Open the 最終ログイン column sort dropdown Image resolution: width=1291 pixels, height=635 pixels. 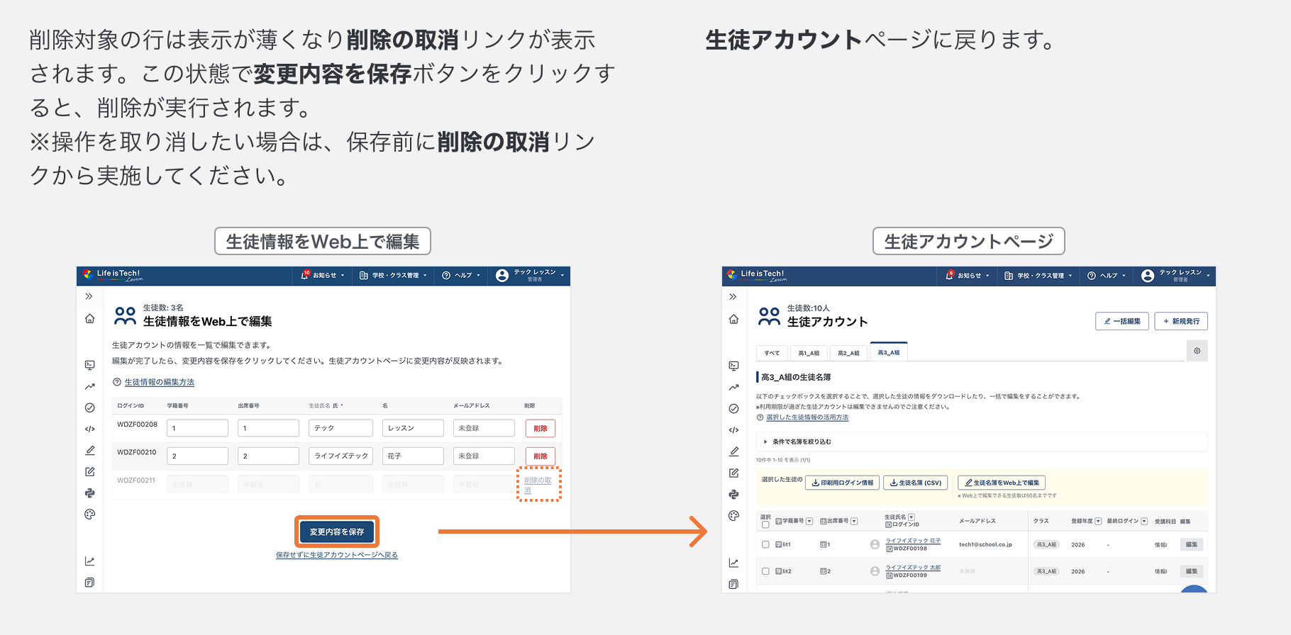[x=1144, y=521]
